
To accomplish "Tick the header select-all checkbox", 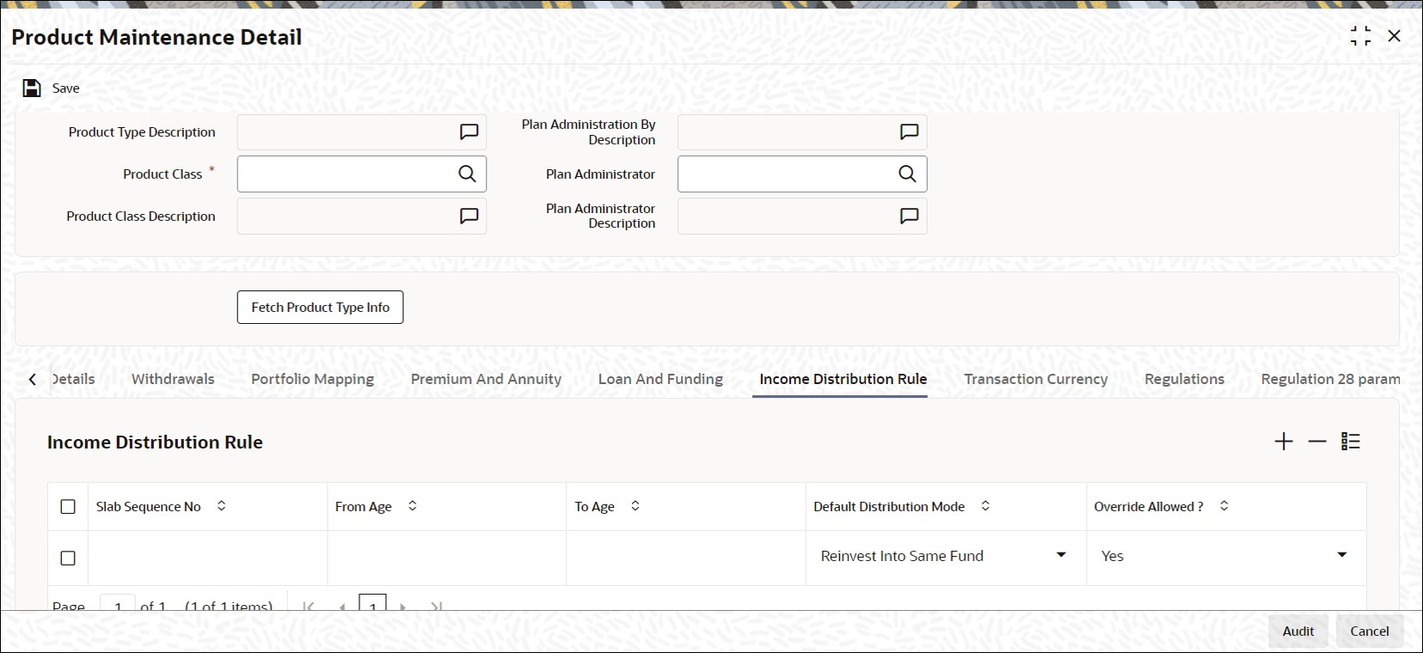I will click(68, 507).
